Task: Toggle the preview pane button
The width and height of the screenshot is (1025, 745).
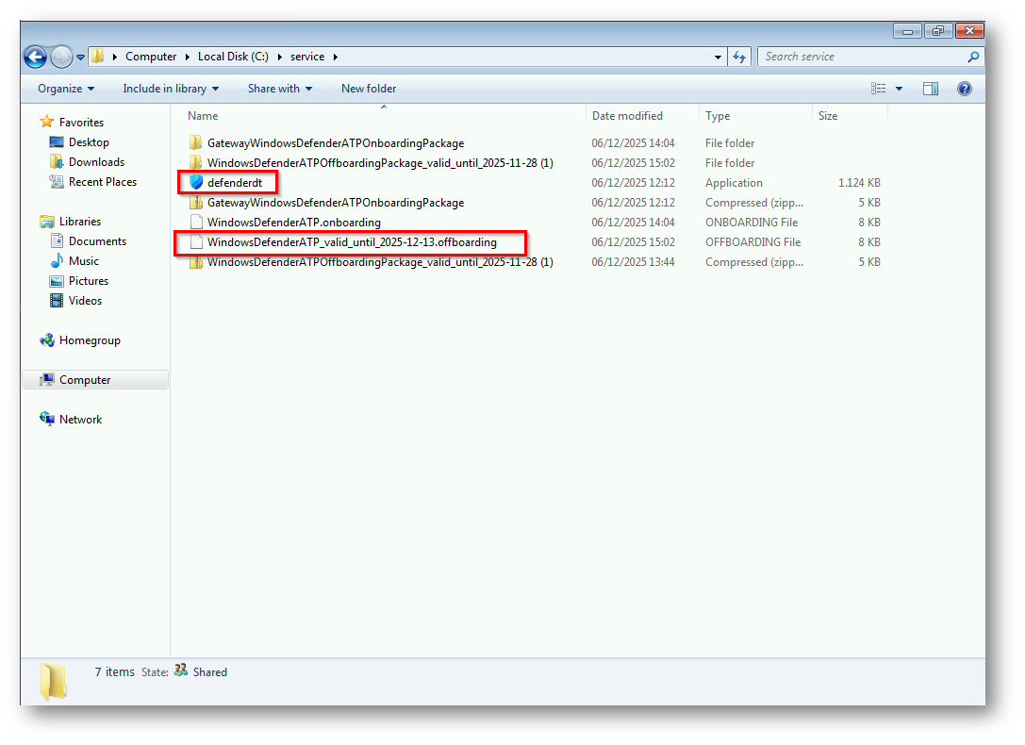Action: click(930, 89)
